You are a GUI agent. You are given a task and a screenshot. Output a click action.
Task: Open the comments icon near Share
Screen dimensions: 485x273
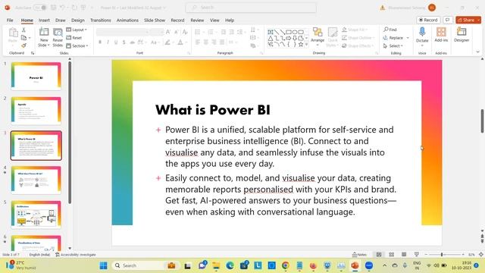click(448, 20)
